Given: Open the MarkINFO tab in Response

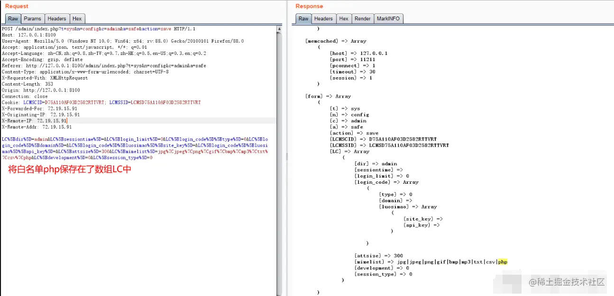Looking at the screenshot, I should coord(388,19).
